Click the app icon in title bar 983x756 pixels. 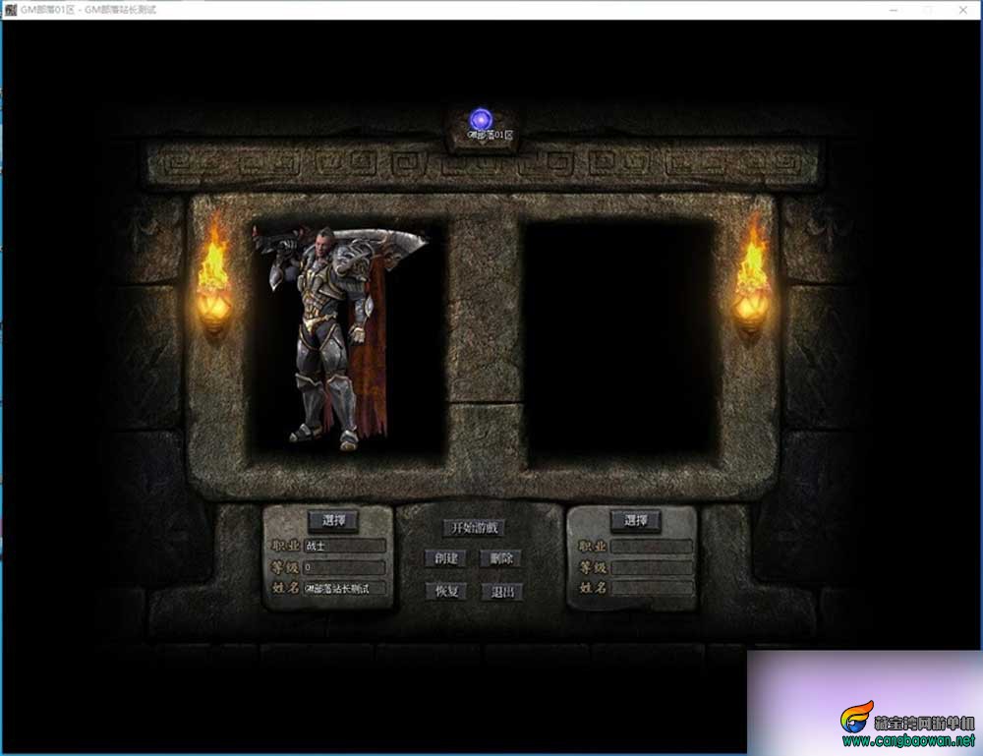(x=10, y=10)
